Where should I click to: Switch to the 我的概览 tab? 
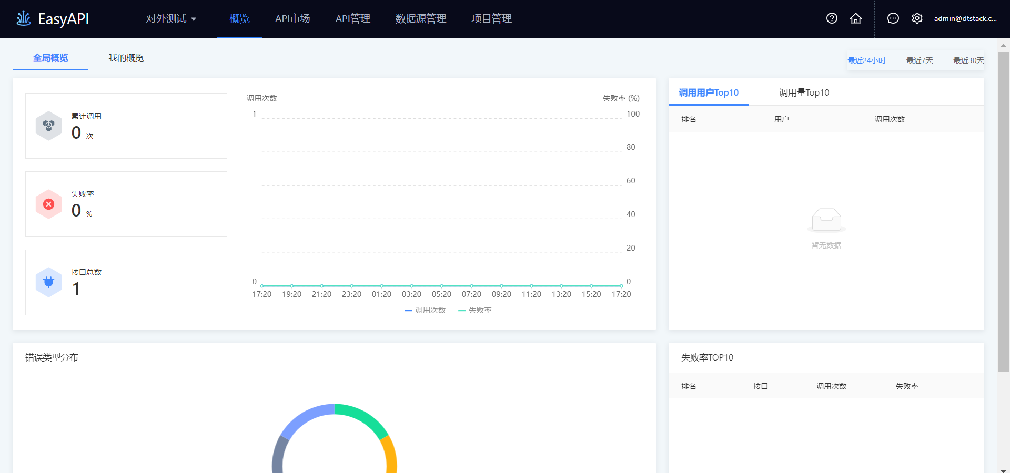point(126,58)
